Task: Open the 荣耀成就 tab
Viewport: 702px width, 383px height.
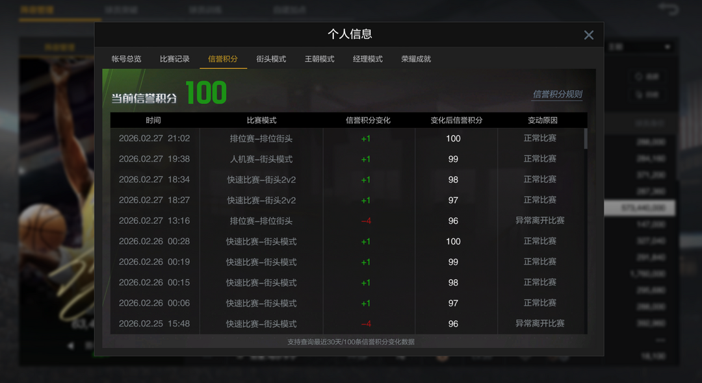Action: [416, 59]
